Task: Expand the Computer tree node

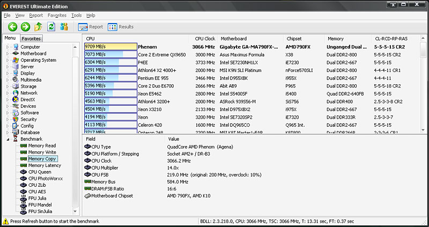Action: coord(8,47)
